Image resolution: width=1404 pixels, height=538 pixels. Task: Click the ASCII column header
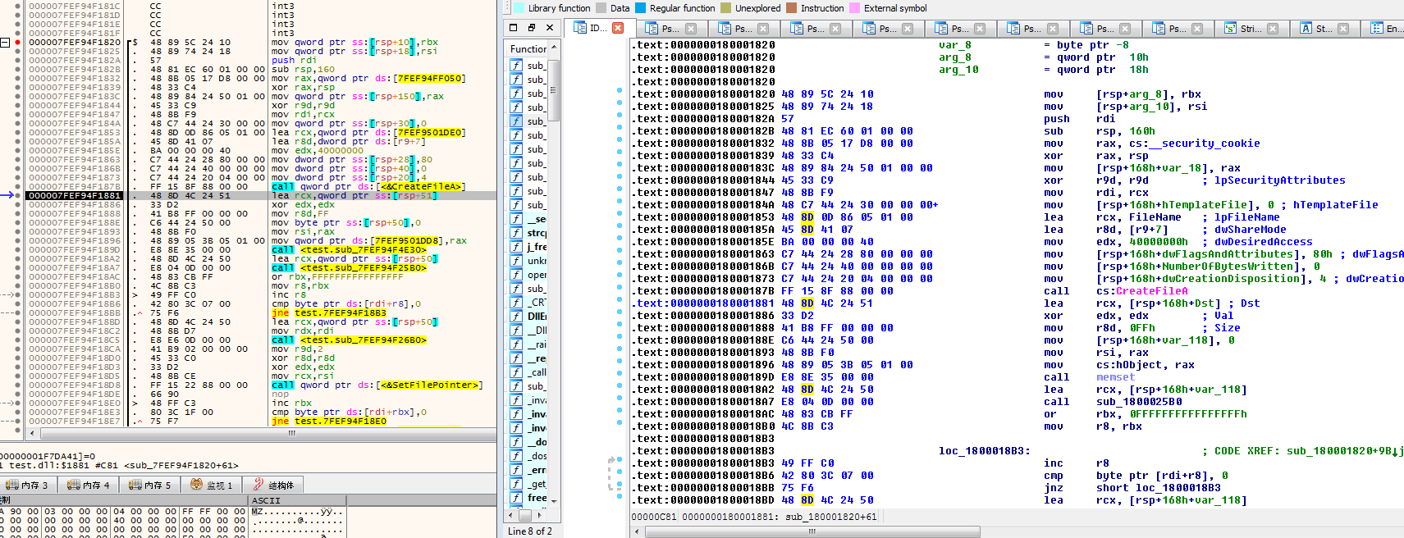coord(266,500)
